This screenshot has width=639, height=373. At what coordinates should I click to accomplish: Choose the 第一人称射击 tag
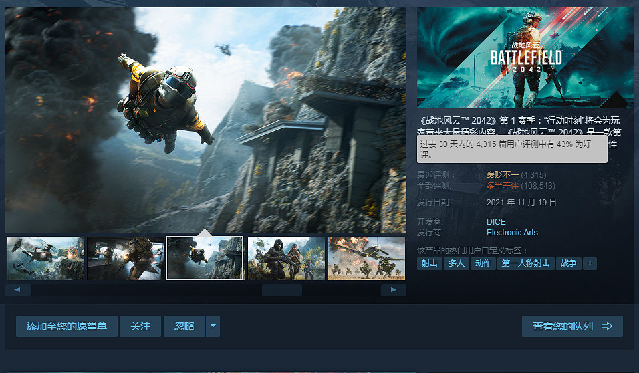point(527,263)
